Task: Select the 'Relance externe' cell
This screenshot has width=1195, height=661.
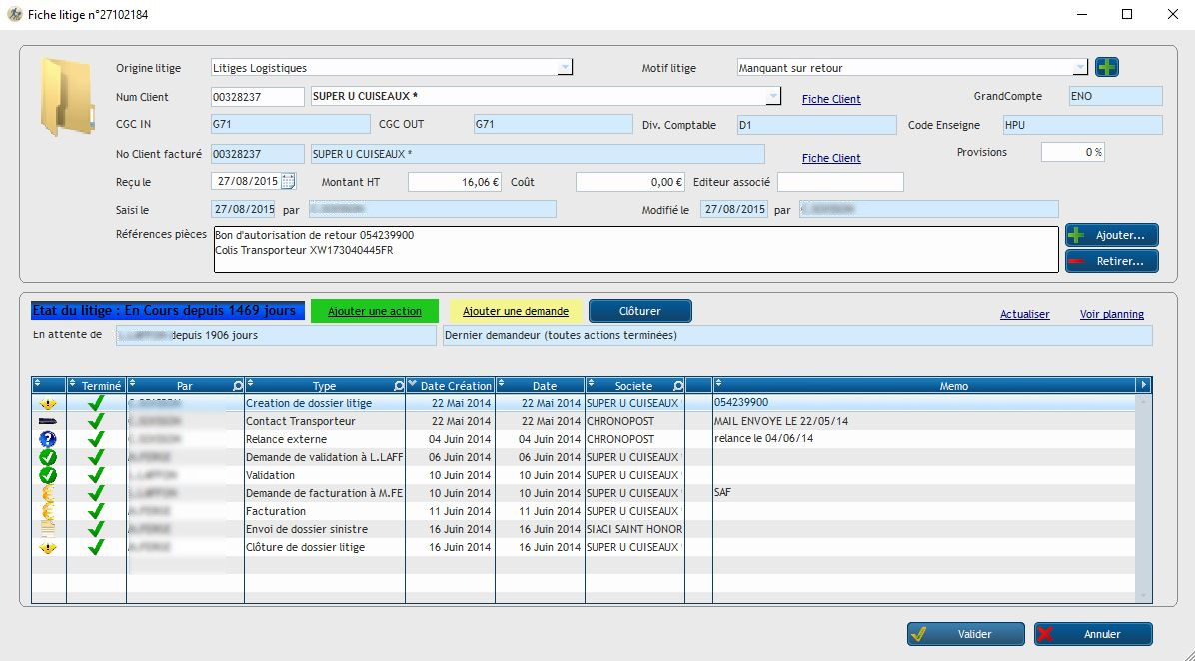Action: point(325,439)
